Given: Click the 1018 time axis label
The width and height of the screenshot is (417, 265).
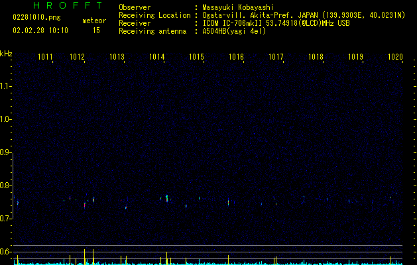Looking at the screenshot, I should [x=316, y=57].
